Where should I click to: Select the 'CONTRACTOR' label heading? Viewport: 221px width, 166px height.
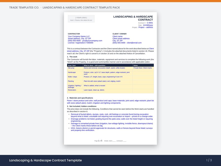coord(74,34)
